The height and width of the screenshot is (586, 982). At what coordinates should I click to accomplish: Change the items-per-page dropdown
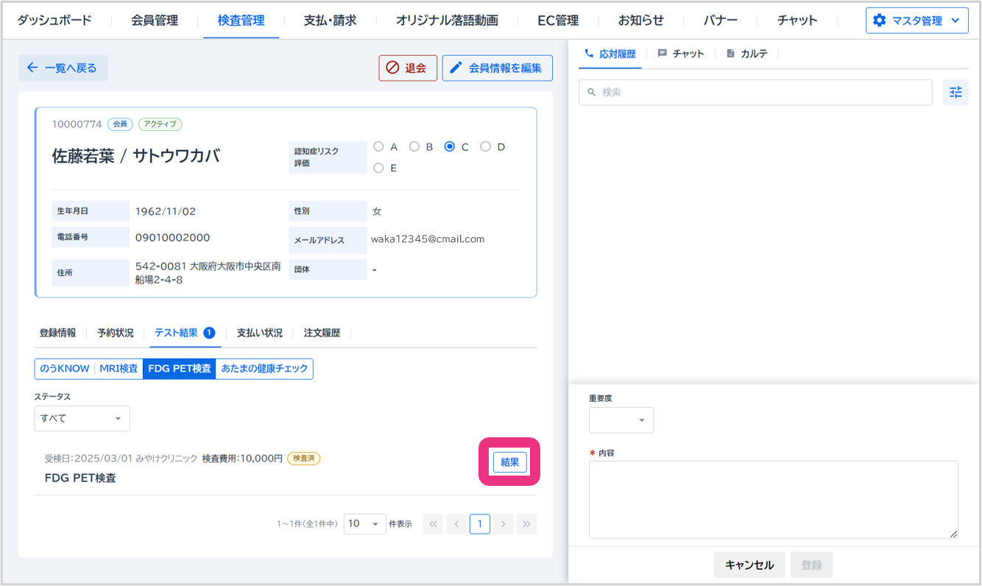pos(364,524)
